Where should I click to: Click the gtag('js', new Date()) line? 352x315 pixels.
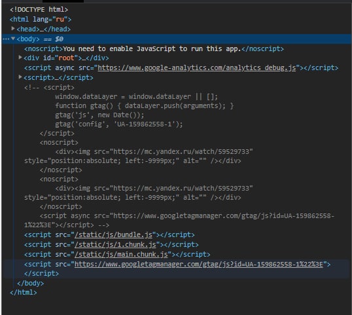99,115
